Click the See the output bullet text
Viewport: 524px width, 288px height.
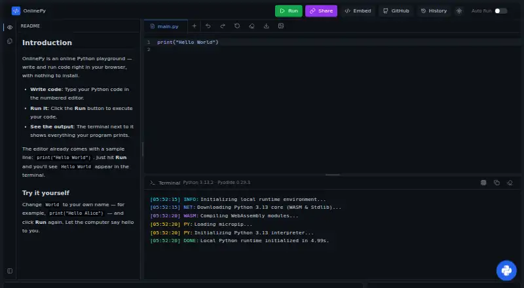82,131
